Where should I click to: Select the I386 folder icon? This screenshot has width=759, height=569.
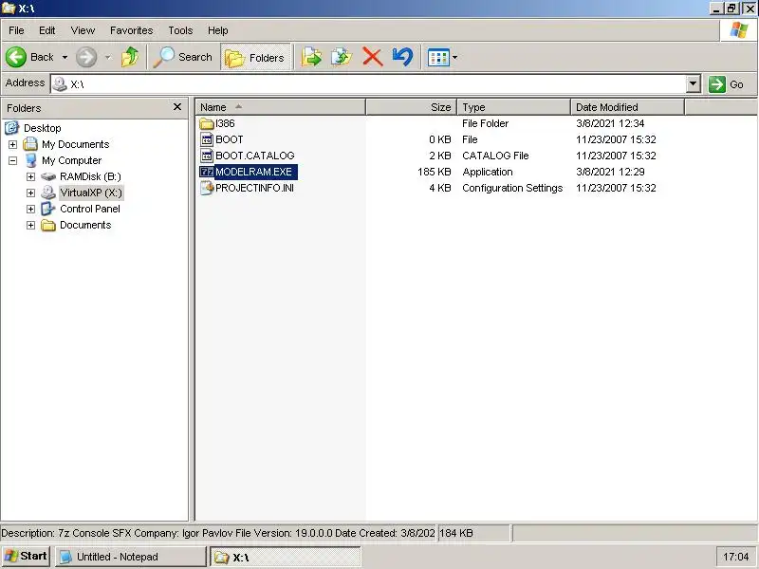[207, 123]
